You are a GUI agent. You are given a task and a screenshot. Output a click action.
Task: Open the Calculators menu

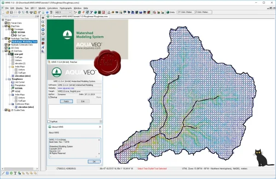[52, 8]
